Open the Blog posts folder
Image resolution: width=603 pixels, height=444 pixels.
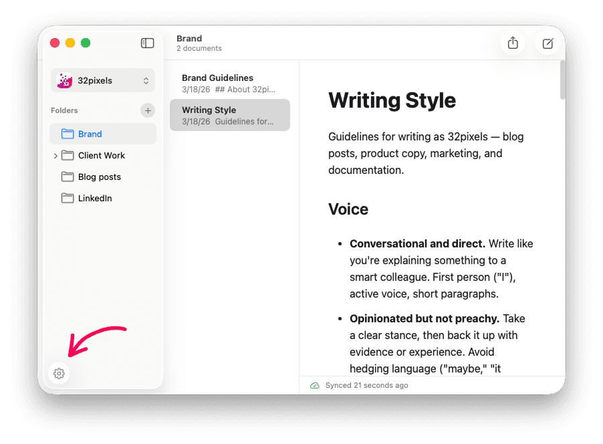click(x=100, y=177)
